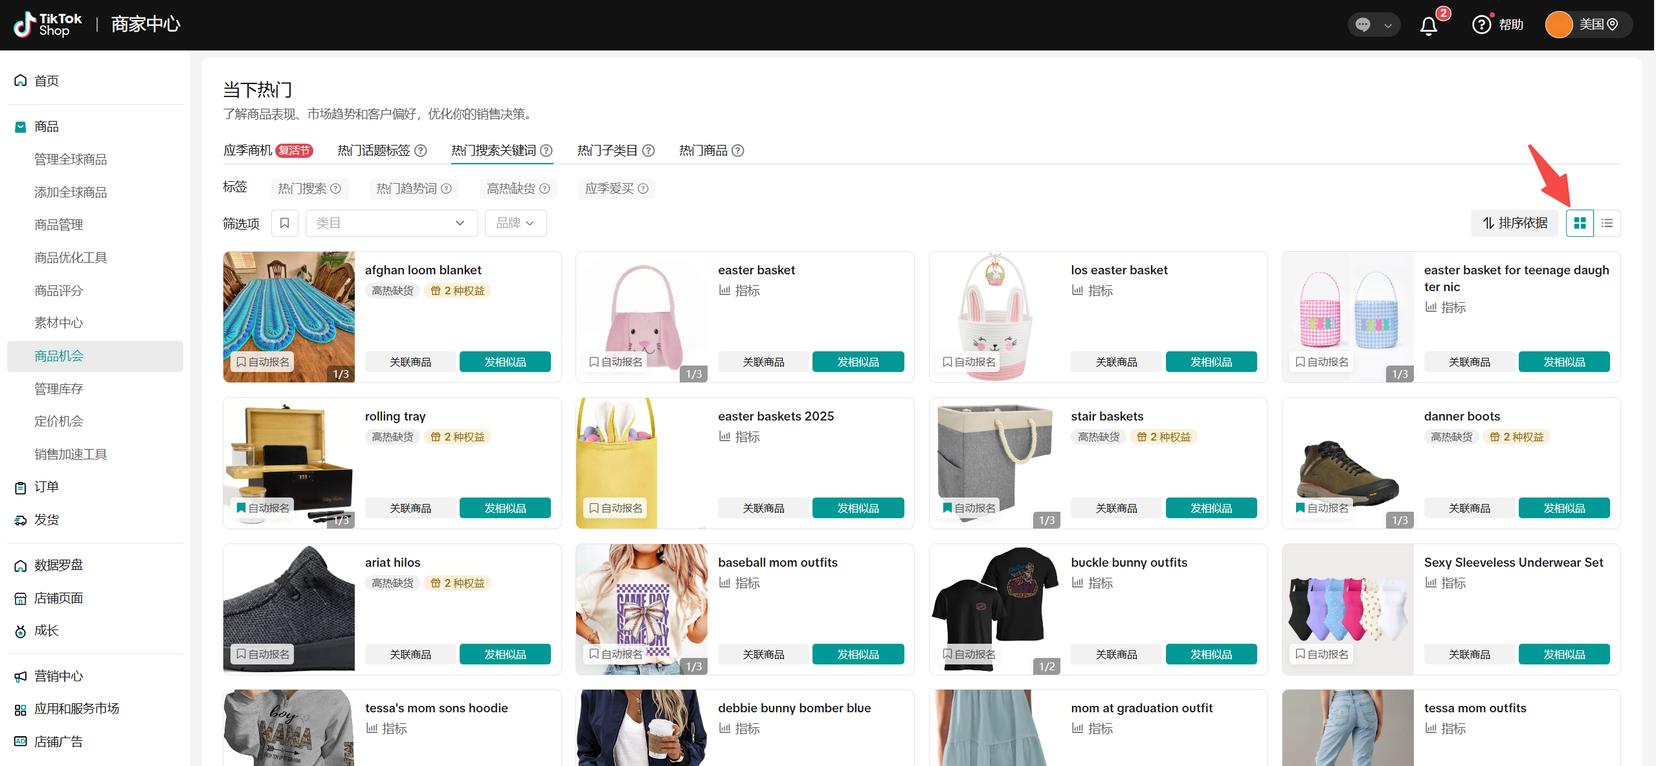Open the ariat hilos shoe thumbnail
The height and width of the screenshot is (766, 1656).
pos(289,598)
